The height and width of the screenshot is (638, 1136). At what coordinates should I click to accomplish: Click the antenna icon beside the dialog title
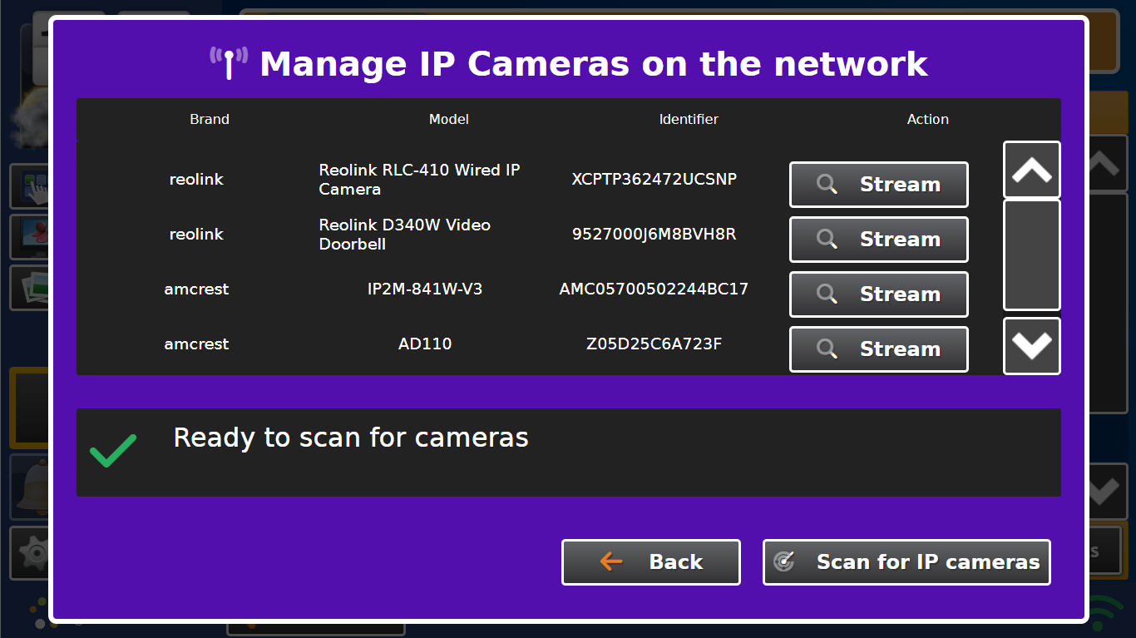tap(228, 63)
